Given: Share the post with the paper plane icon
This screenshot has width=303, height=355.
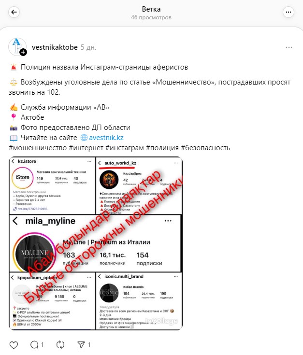Looking at the screenshot, I should pyautogui.click(x=81, y=345).
